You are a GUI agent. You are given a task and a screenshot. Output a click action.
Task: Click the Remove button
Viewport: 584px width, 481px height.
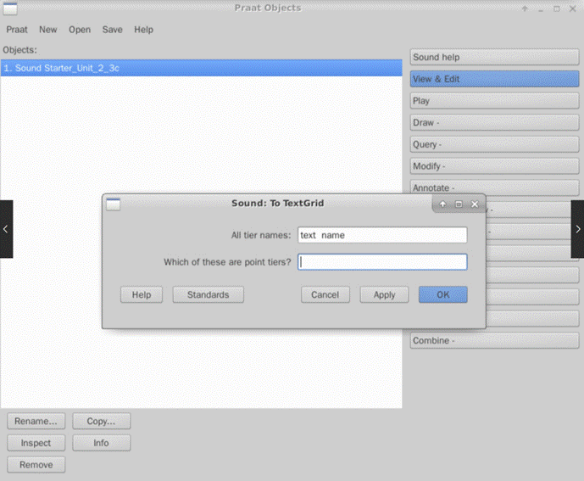[36, 465]
